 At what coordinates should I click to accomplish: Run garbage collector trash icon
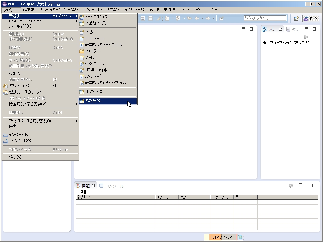[x=240, y=237]
